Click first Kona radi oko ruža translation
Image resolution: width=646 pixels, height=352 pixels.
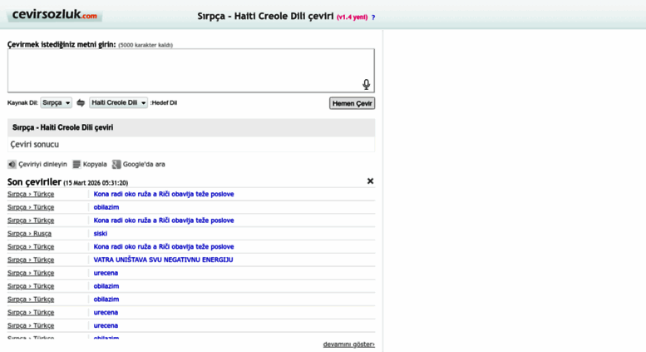[163, 194]
